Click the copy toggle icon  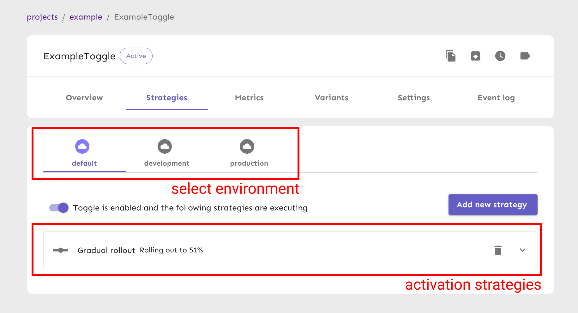450,56
